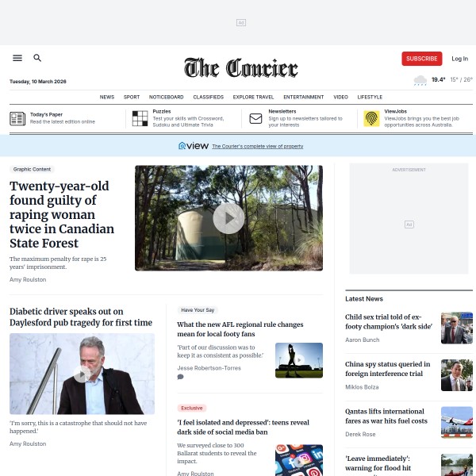The height and width of the screenshot is (476, 476).
Task: Click the search magnifier icon
Action: [37, 58]
